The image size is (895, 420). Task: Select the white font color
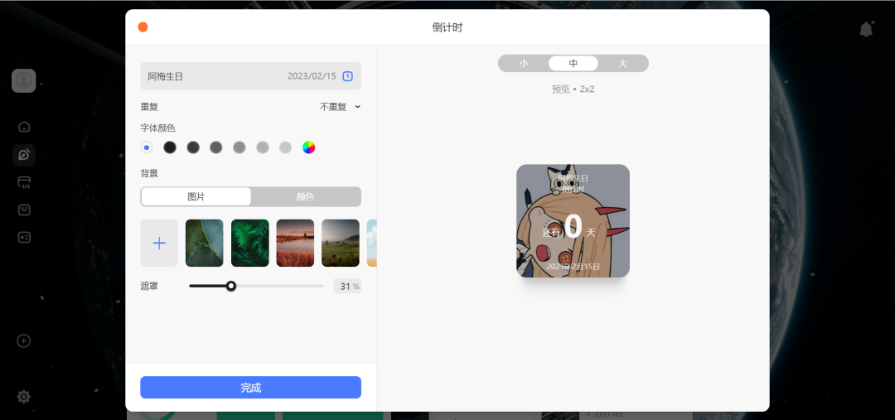pos(147,147)
